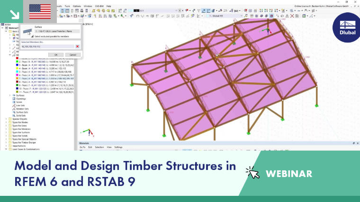
Task: Click the United States flag language icon
Action: coord(40,11)
